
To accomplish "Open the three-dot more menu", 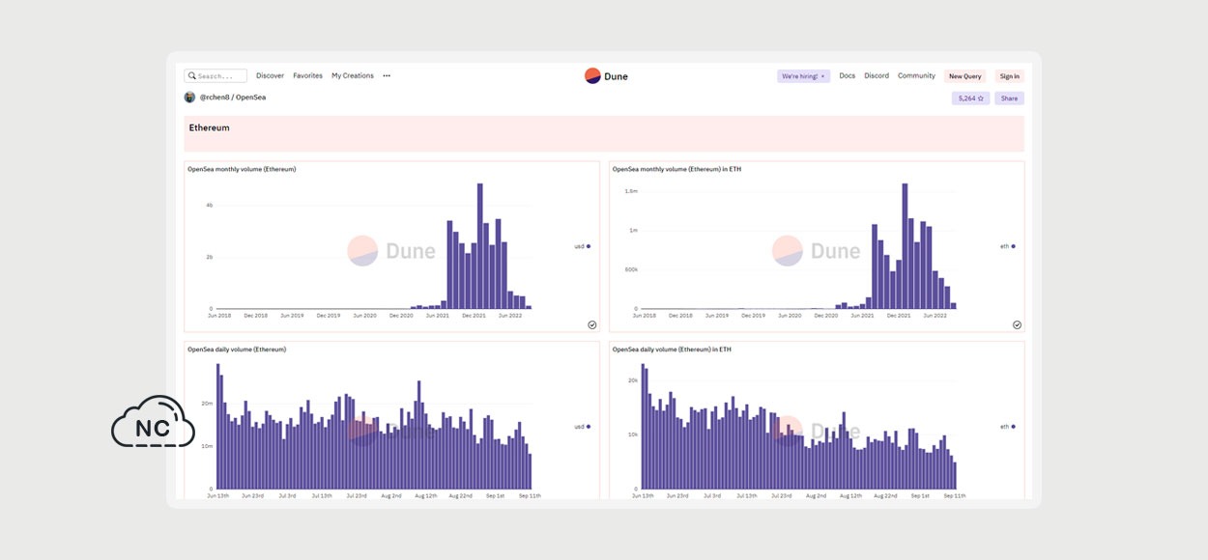I will coord(387,75).
